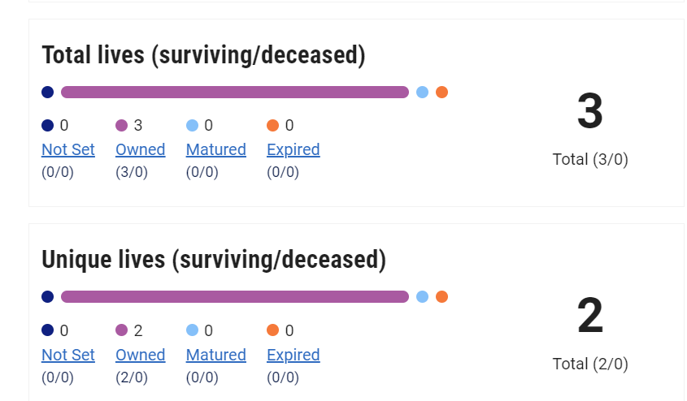Open Expired link under Unique lives
This screenshot has height=401, width=687.
[293, 355]
